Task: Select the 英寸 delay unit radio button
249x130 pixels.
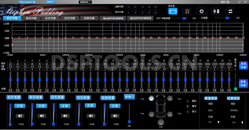Action: coord(187,111)
